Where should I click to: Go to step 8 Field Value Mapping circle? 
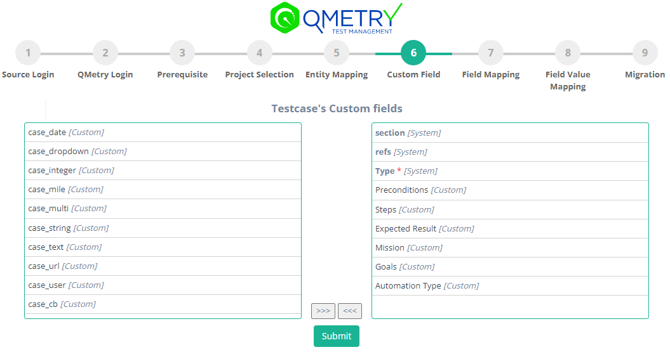(x=568, y=53)
